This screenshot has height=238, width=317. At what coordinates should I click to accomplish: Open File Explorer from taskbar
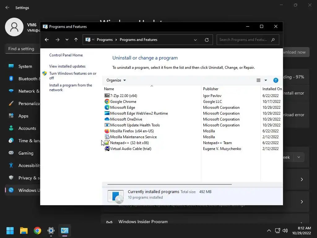point(24,231)
